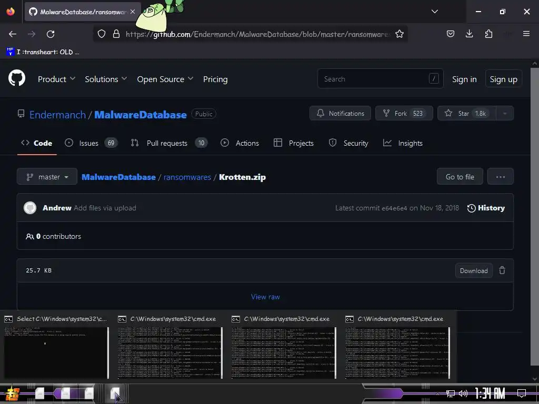This screenshot has height=404, width=539.
Task: Click the GitHub search field
Action: tap(380, 79)
